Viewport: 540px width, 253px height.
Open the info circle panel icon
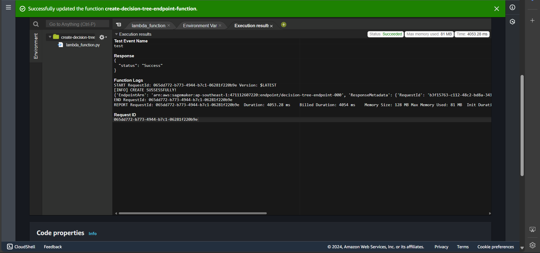[512, 7]
